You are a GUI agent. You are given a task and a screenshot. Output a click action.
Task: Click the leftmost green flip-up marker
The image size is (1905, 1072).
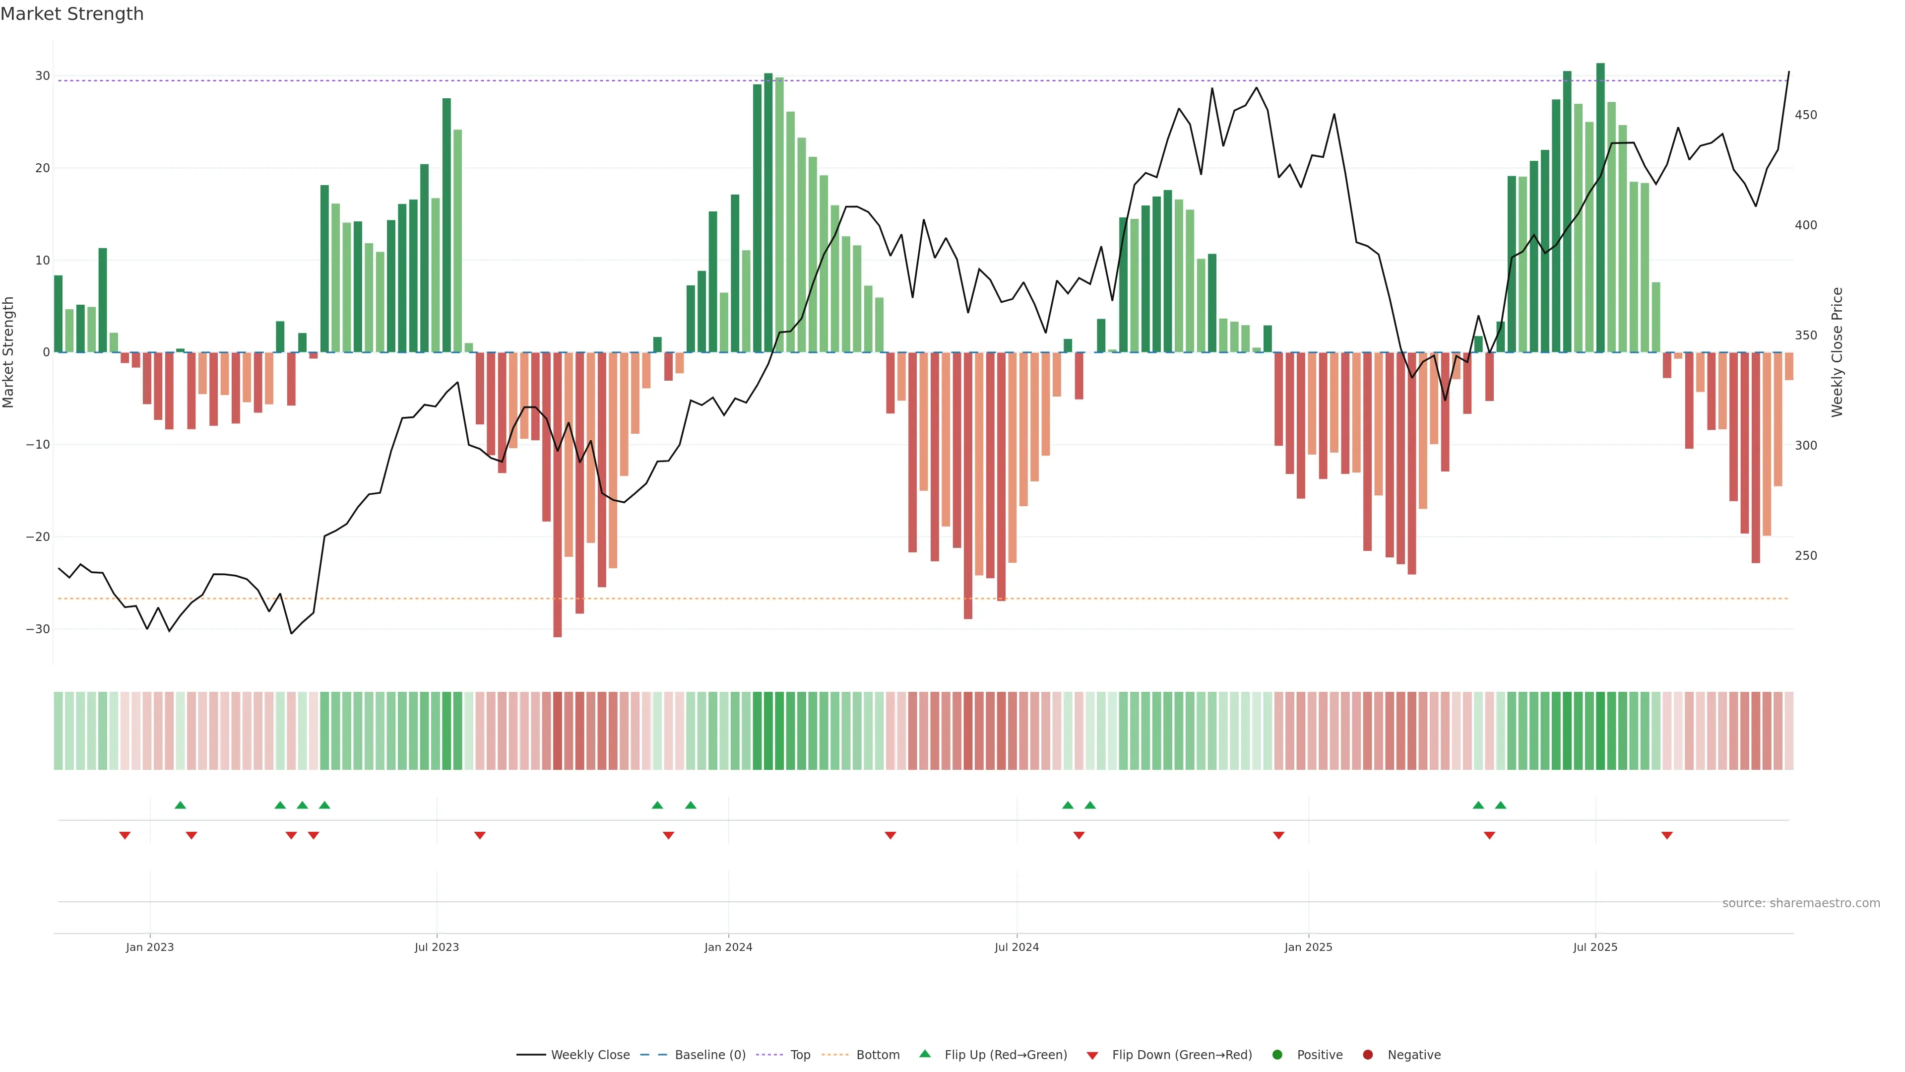point(180,805)
